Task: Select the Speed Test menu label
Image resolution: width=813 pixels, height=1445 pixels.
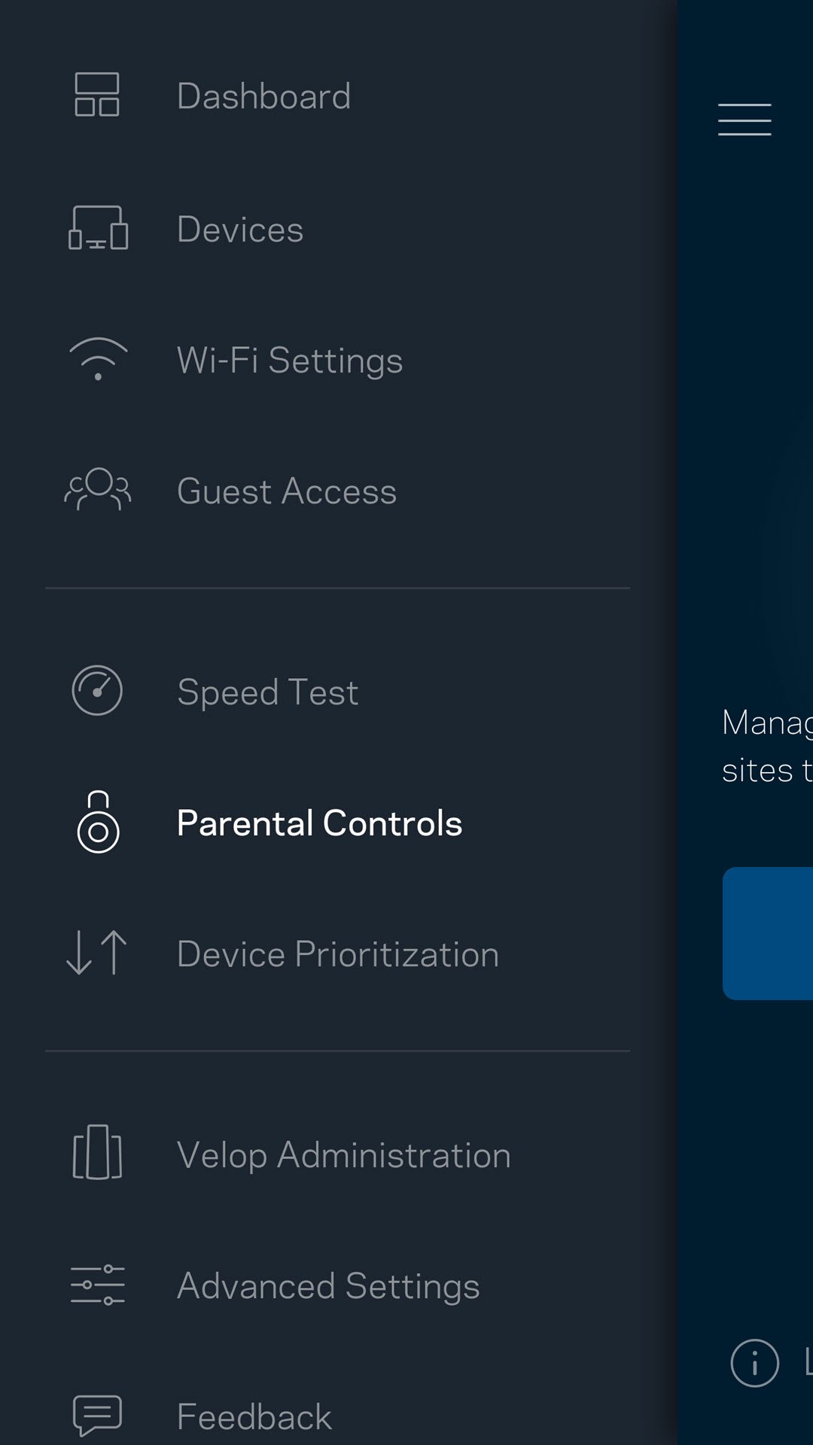Action: [x=268, y=692]
